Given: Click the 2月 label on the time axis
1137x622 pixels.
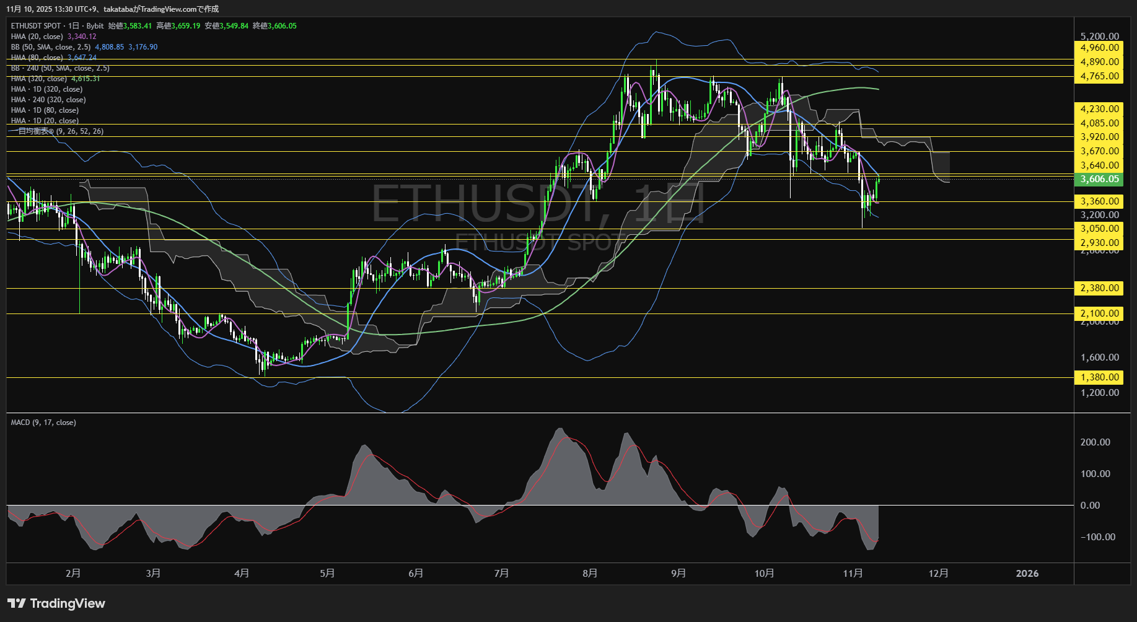Looking at the screenshot, I should tap(73, 573).
